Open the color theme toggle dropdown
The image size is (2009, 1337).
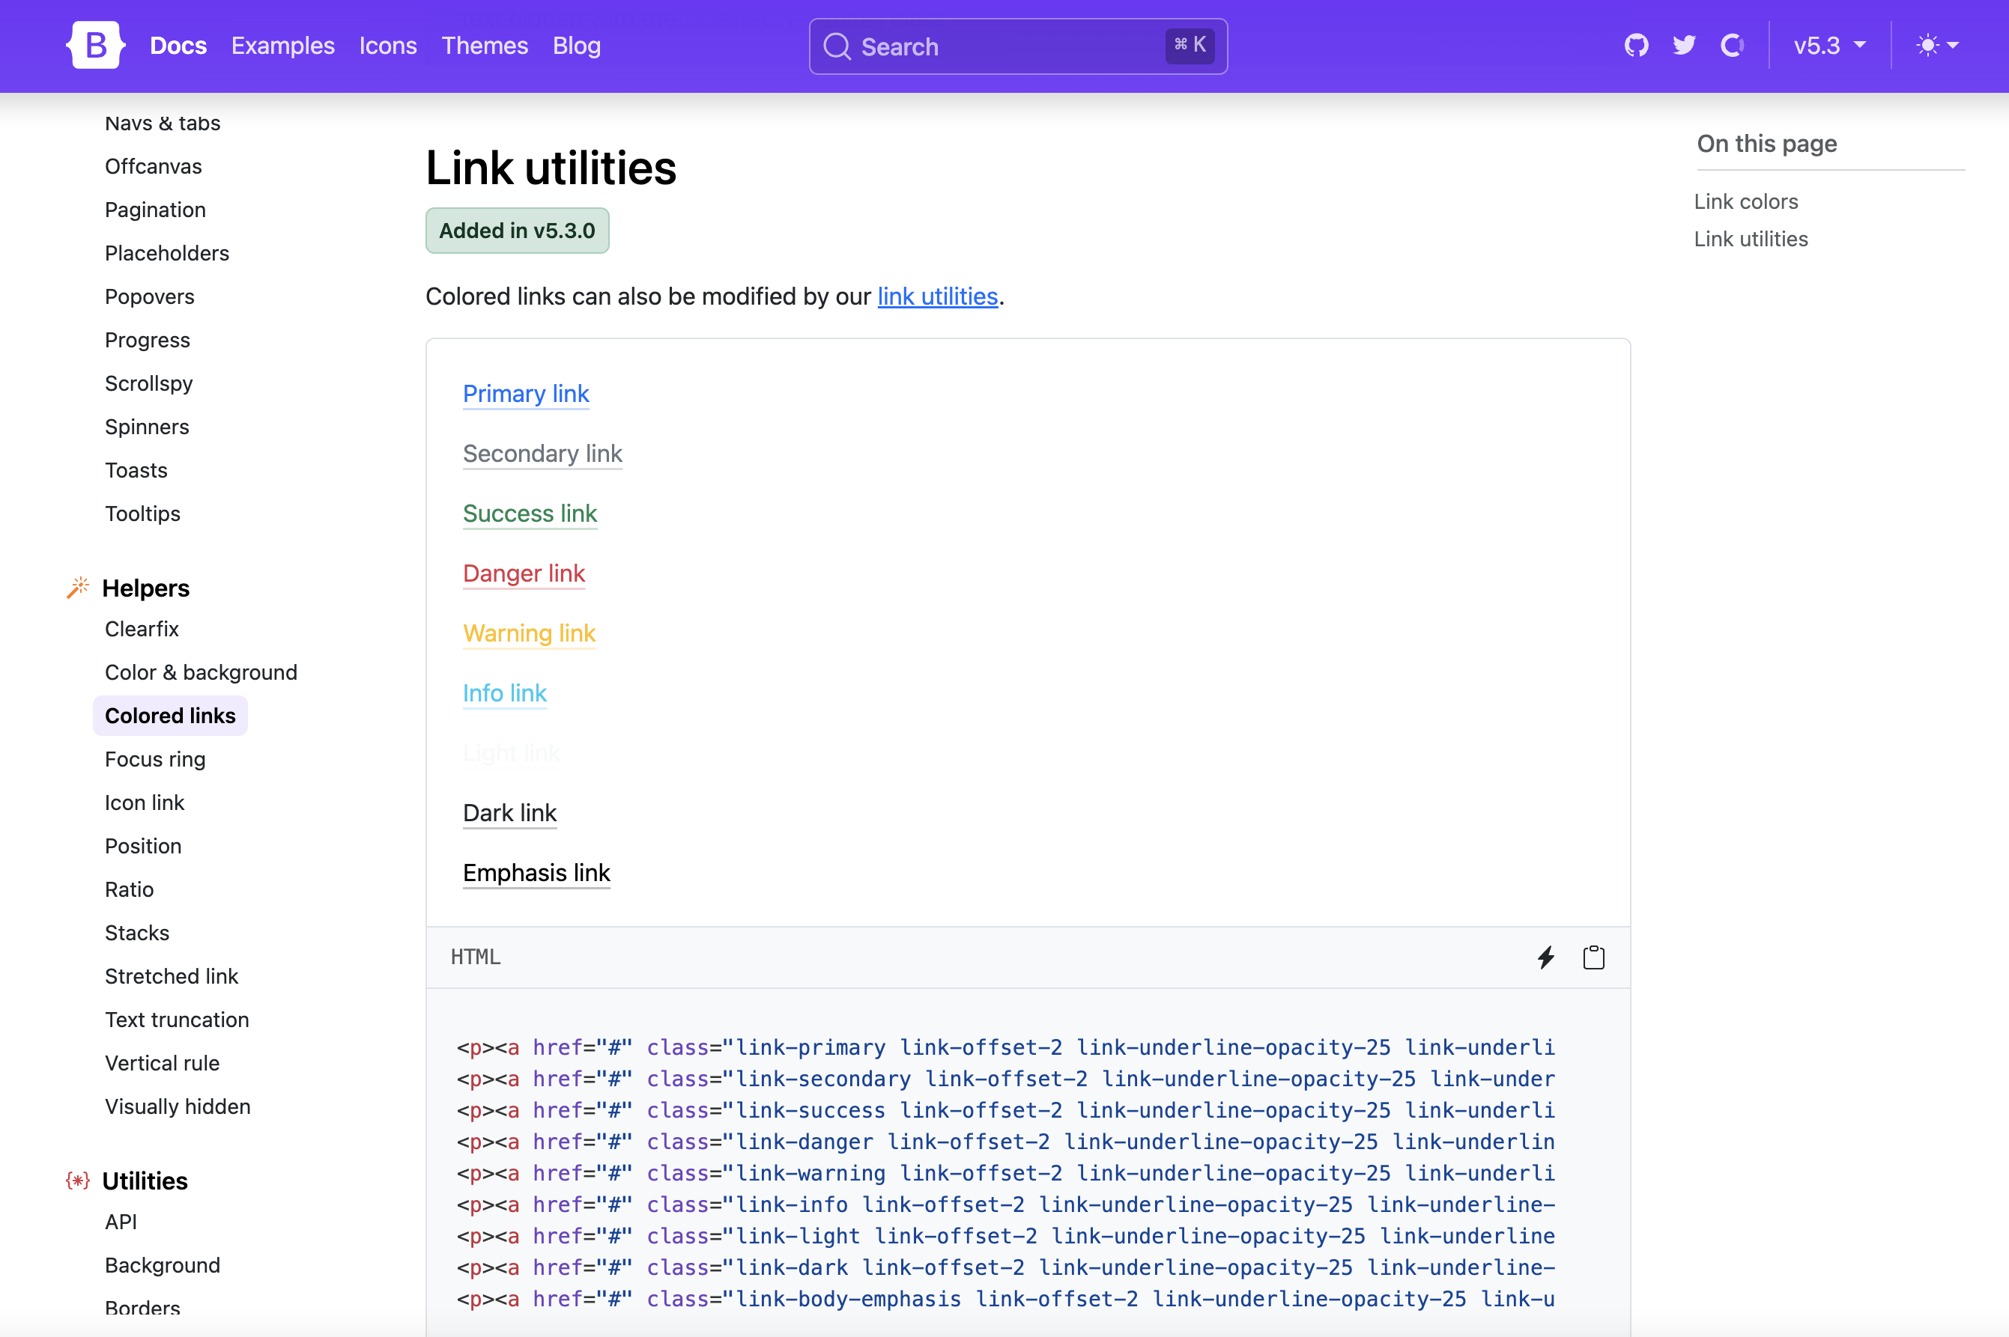click(x=1937, y=45)
